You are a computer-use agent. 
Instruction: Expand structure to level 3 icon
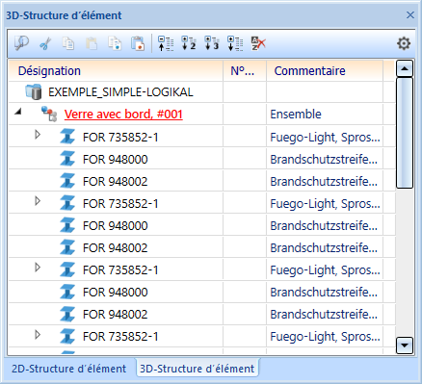tap(212, 43)
